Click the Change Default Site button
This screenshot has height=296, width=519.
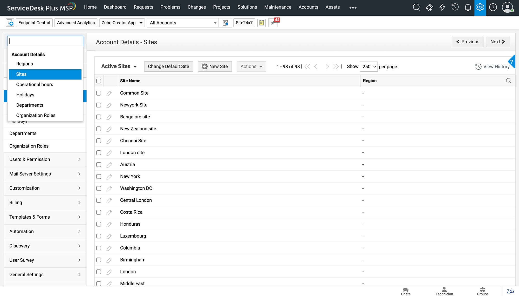coord(168,66)
